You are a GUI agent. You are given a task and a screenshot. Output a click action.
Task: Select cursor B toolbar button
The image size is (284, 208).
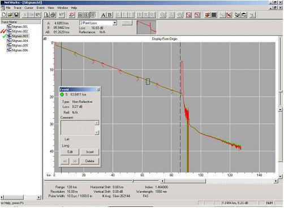(110, 15)
